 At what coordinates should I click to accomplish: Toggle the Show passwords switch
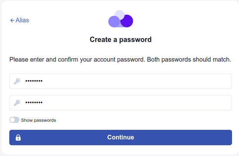point(14,120)
